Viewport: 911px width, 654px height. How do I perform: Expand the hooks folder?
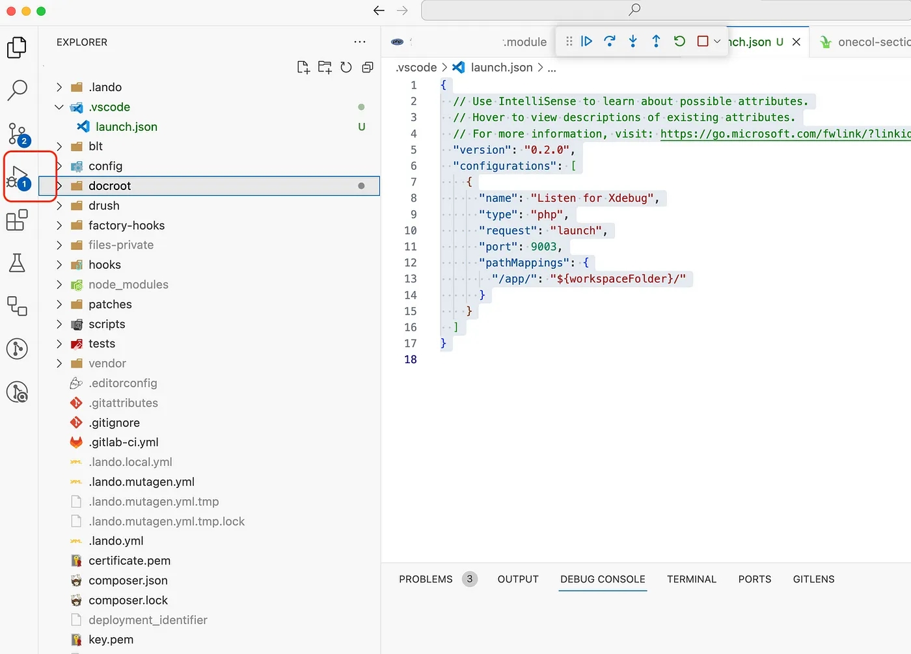pyautogui.click(x=59, y=265)
